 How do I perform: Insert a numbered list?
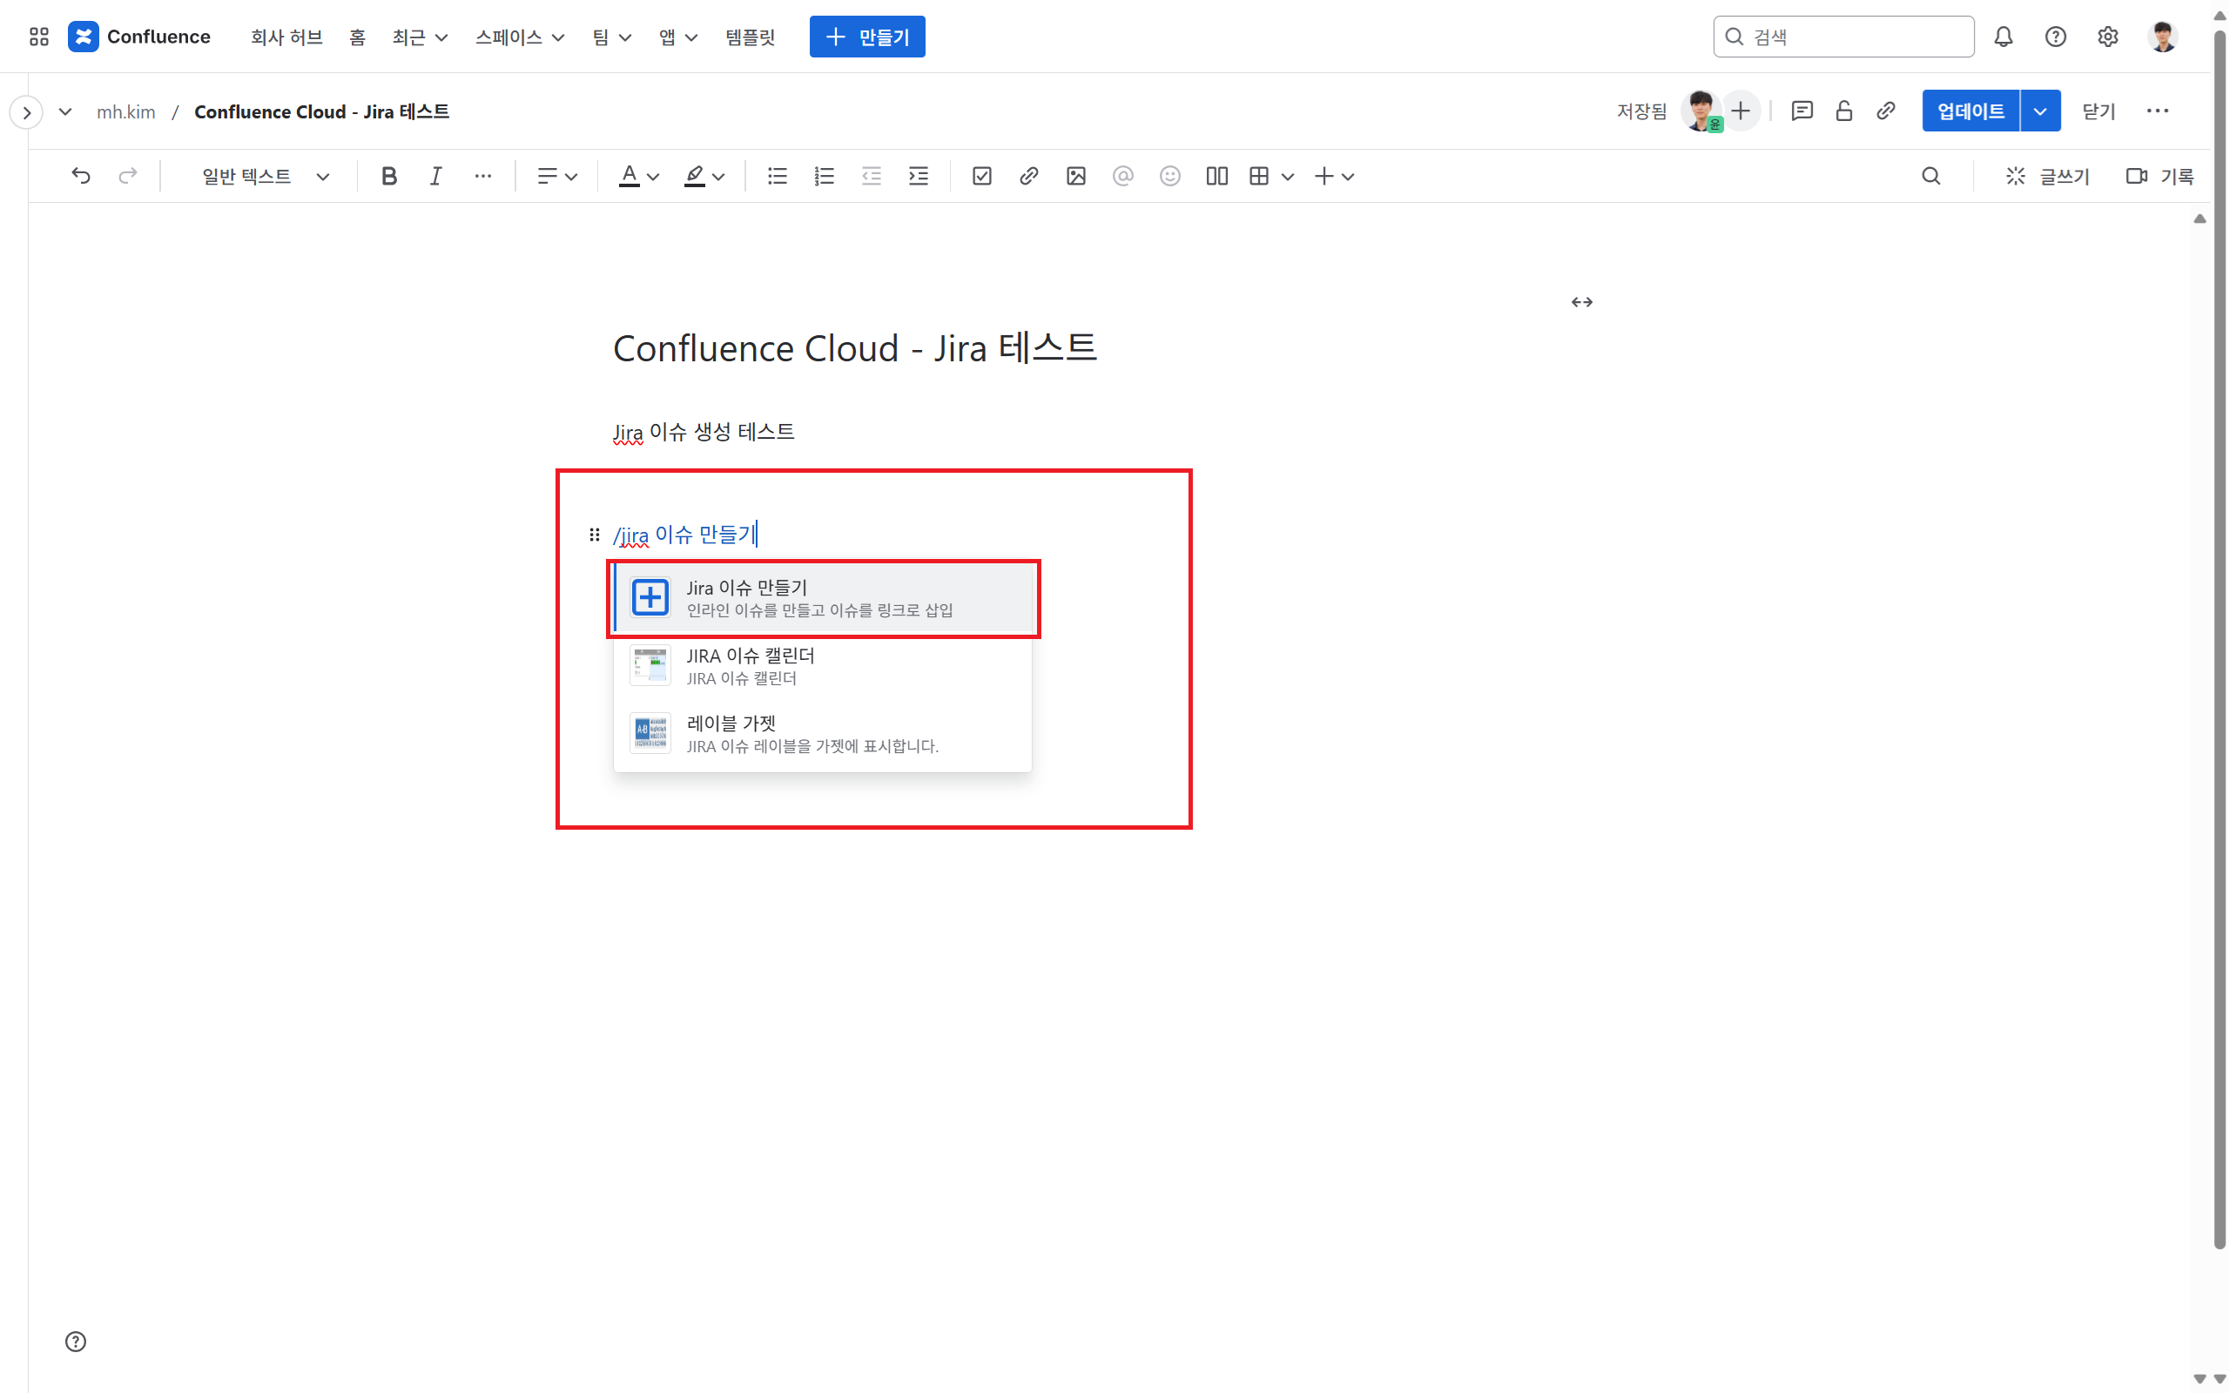coord(825,176)
